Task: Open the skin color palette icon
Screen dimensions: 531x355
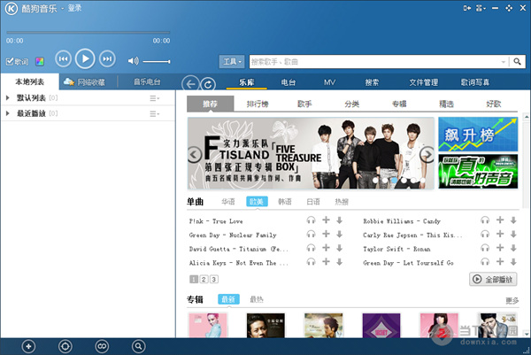Action: [40, 61]
